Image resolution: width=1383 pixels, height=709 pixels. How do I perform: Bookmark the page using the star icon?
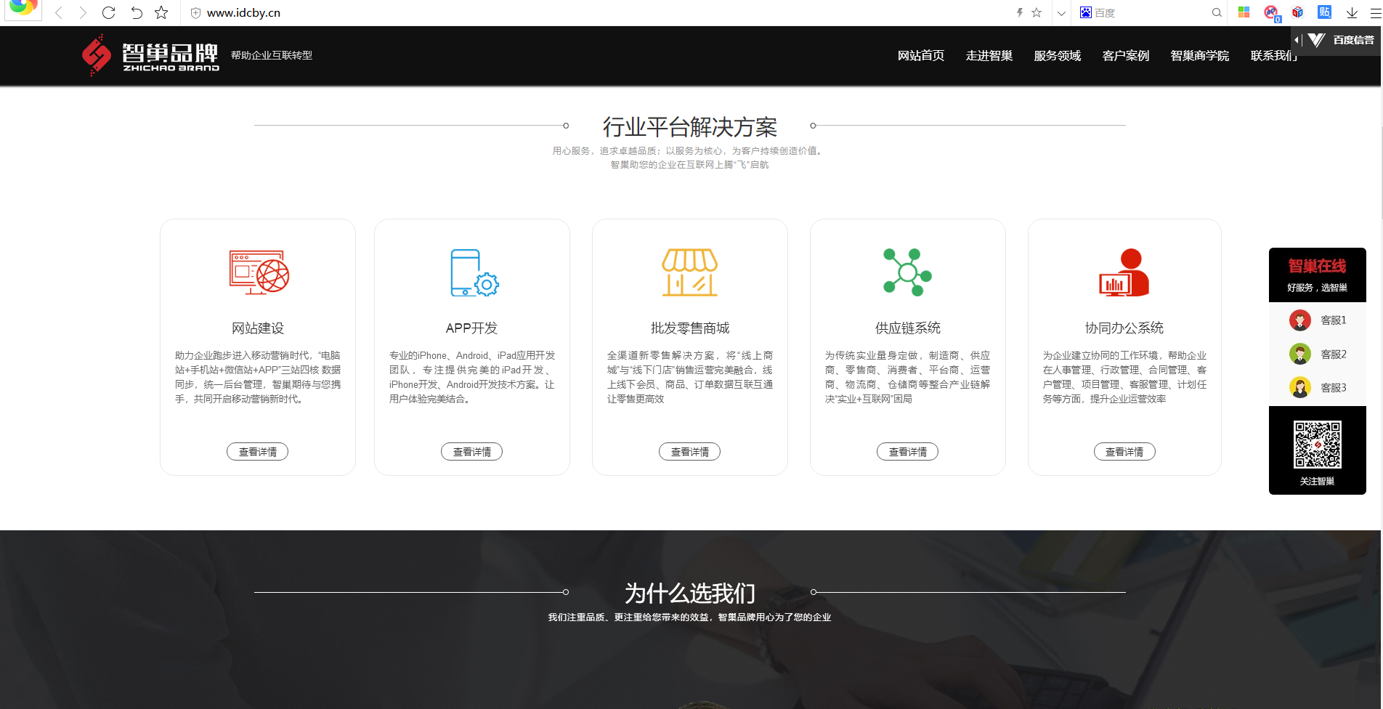click(x=1037, y=12)
